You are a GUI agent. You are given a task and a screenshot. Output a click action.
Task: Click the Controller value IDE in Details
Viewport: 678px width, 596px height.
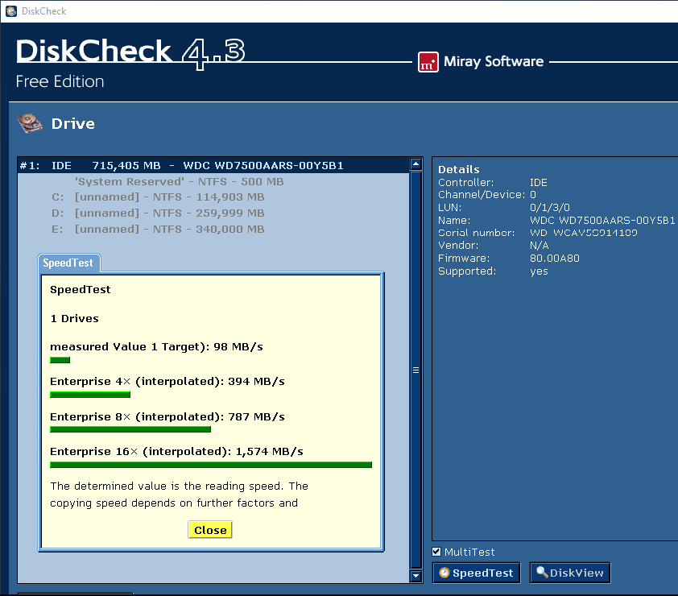(x=539, y=183)
